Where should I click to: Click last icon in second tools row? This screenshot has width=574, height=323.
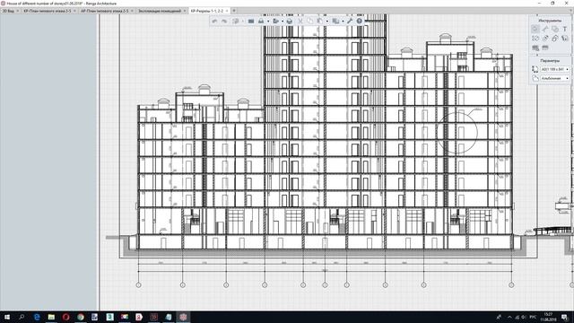click(x=565, y=39)
